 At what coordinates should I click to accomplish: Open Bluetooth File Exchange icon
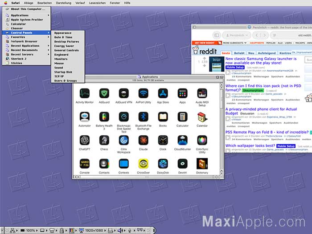(x=143, y=117)
